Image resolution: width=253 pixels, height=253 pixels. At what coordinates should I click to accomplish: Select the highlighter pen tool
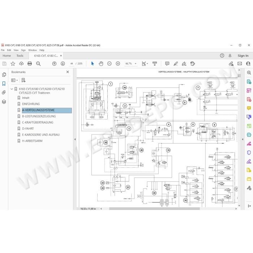tap(176, 64)
